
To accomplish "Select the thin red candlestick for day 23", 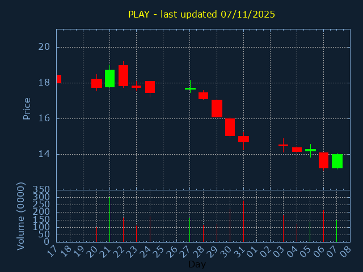I will (136, 87).
